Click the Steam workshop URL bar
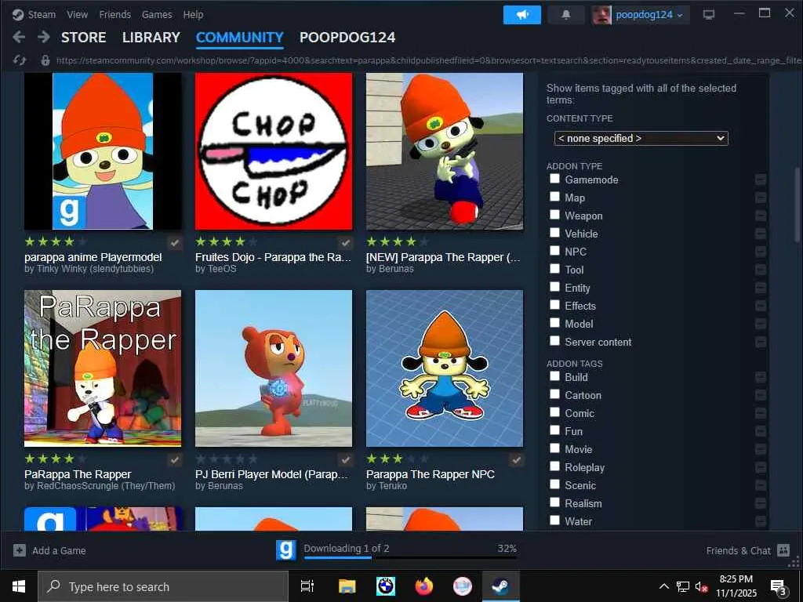Image resolution: width=803 pixels, height=602 pixels. point(429,60)
